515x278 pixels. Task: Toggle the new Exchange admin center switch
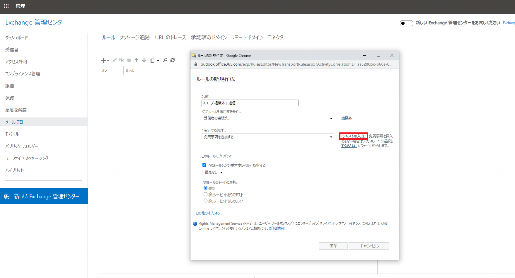[406, 23]
